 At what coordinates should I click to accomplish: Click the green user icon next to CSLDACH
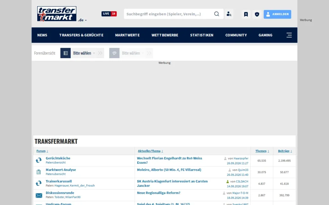click(227, 182)
